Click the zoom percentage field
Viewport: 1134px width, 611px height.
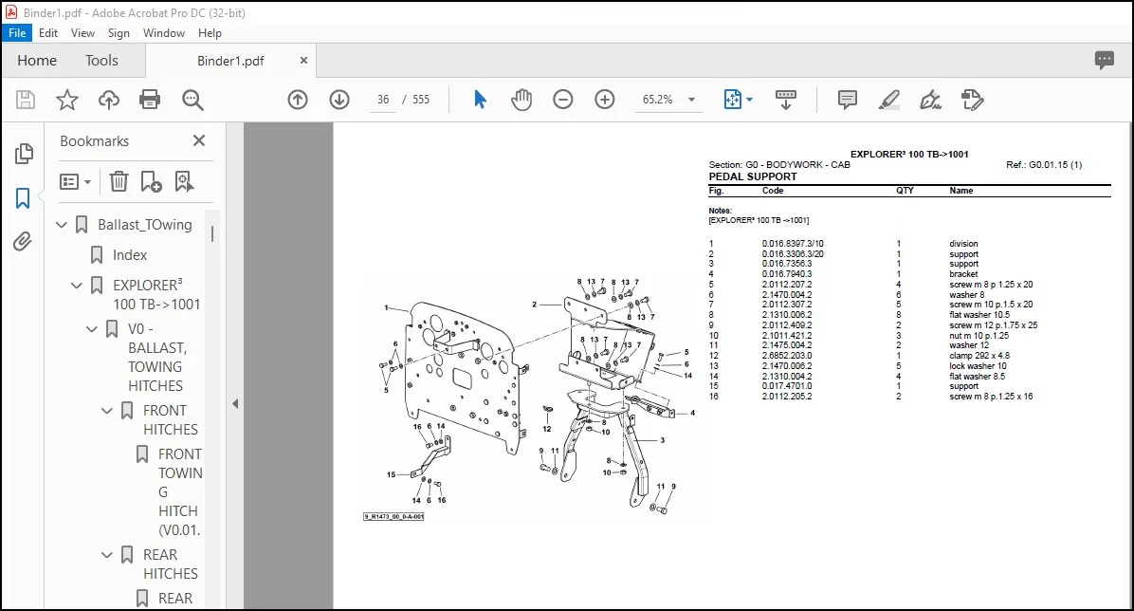click(657, 100)
